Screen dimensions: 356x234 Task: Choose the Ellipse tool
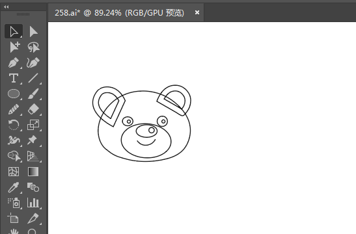(x=14, y=94)
